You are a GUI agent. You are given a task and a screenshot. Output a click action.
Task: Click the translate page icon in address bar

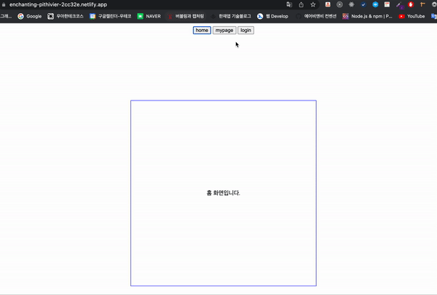point(290,4)
